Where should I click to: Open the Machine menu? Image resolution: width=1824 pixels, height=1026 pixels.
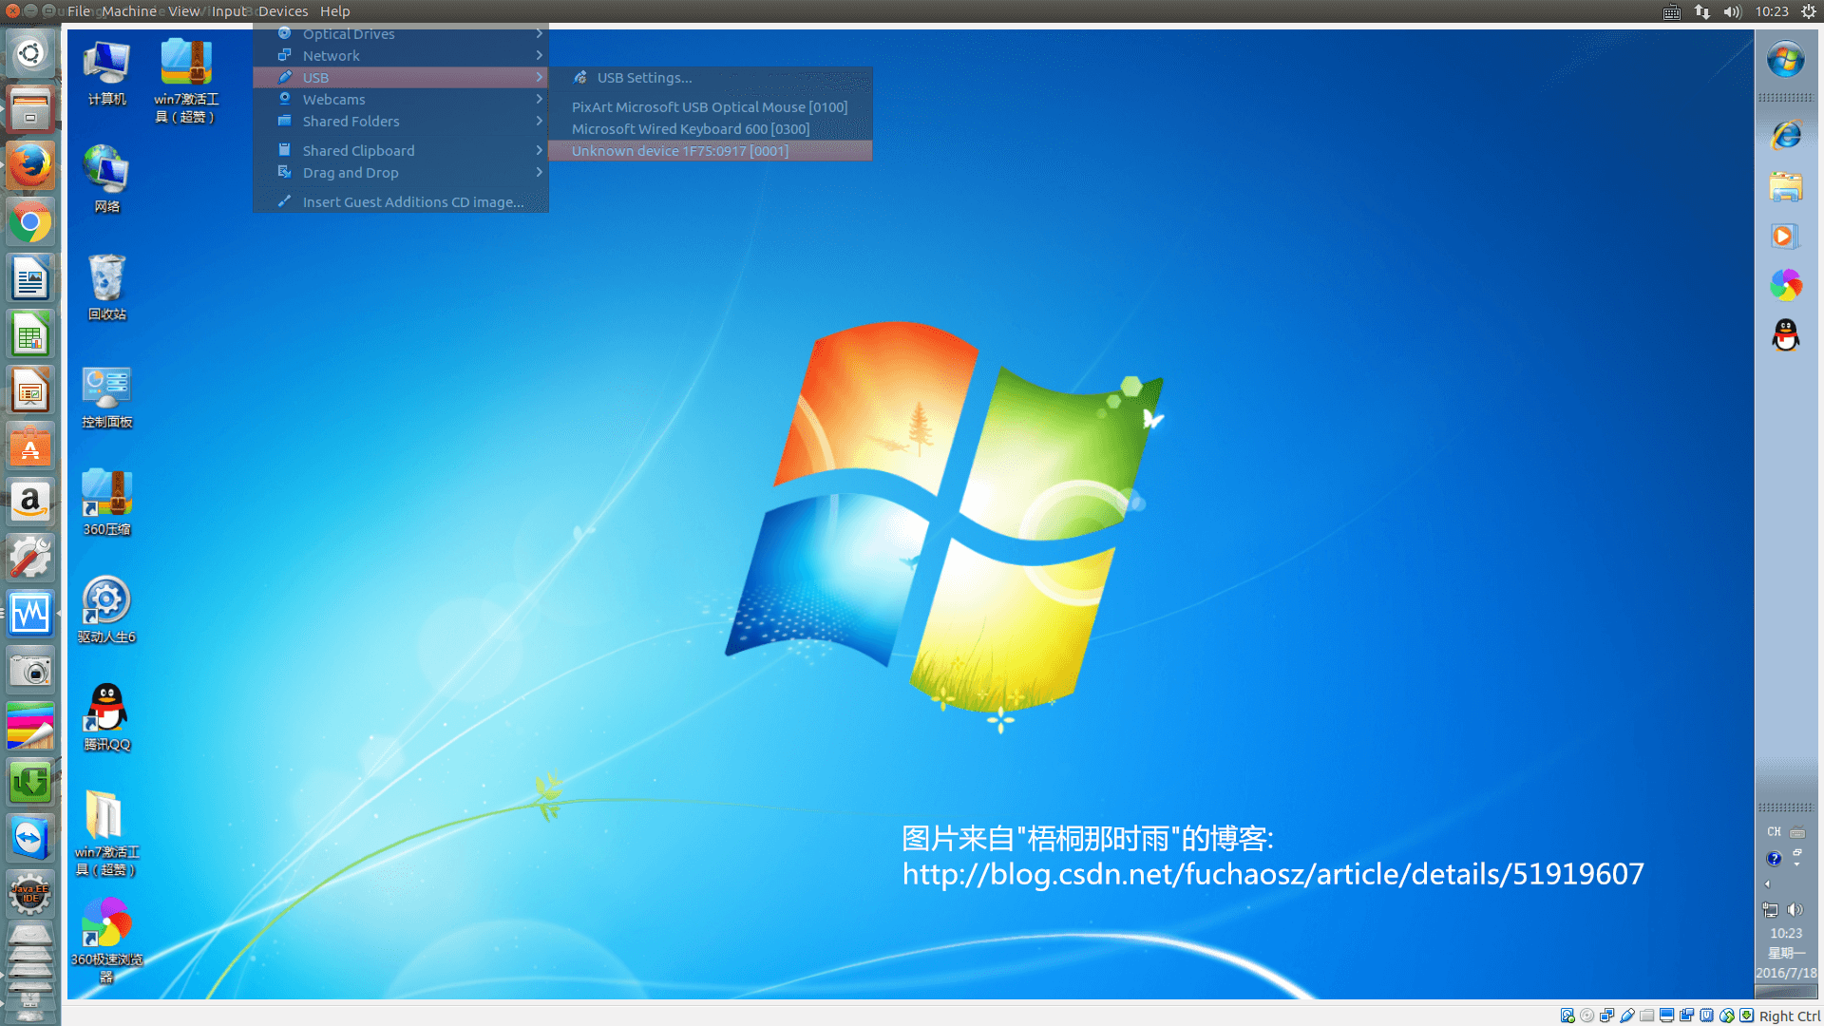(129, 11)
